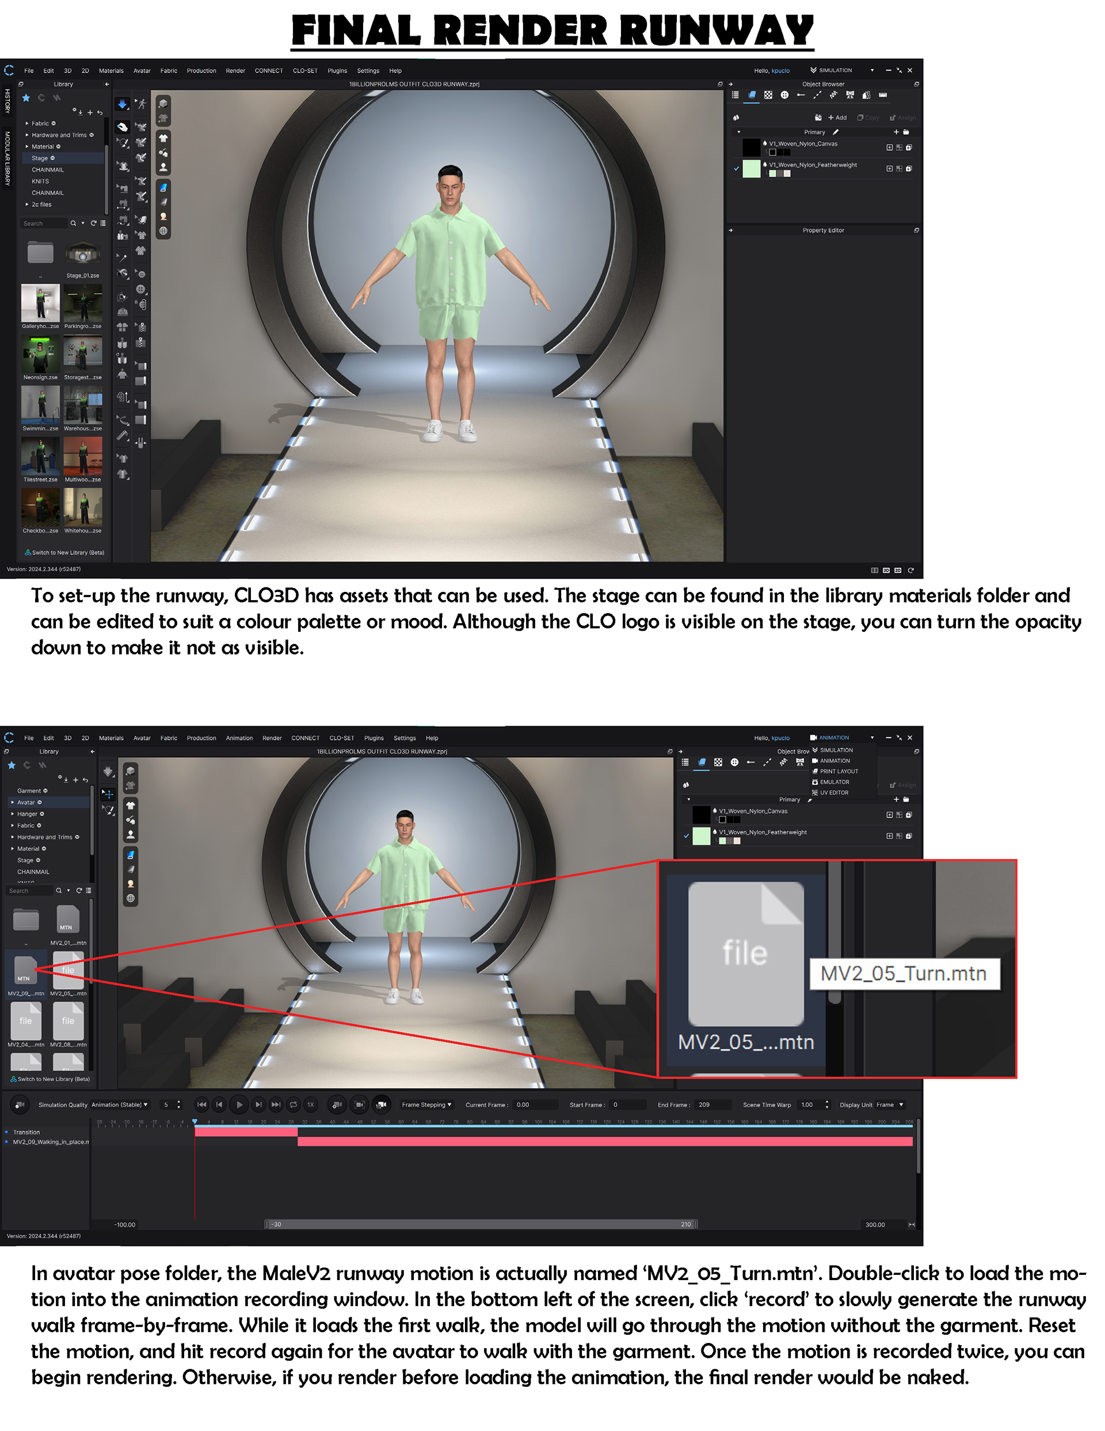
Task: Select the hand Select/Move tool in the top window
Action: (x=123, y=127)
